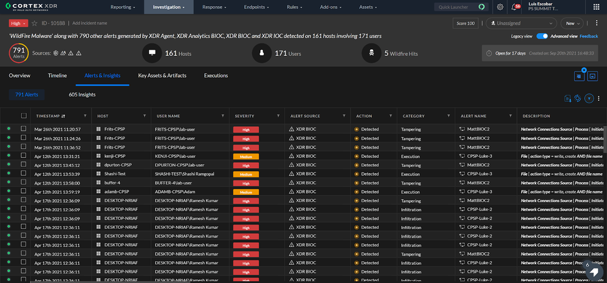Screen dimensions: 607x283
Task: Tick checkbox for kenji-CPSP alert row
Action: tap(24, 157)
